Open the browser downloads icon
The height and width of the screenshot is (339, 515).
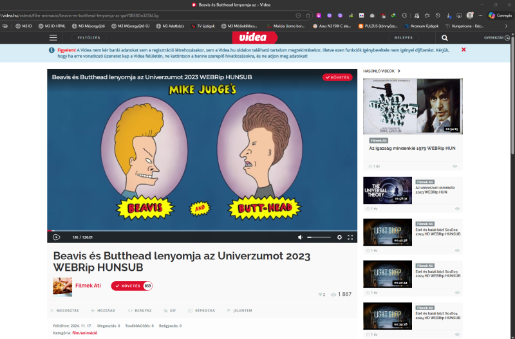point(449,15)
